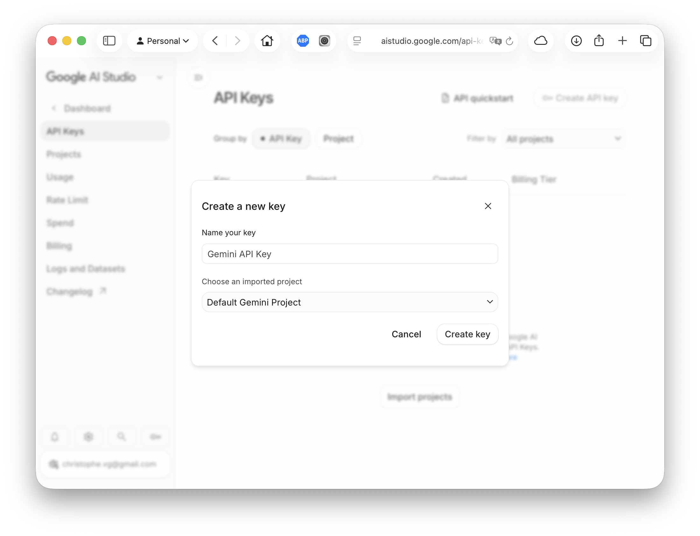Screen dimensions: 700x536
Task: Click the Import projects button
Action: [x=420, y=397]
